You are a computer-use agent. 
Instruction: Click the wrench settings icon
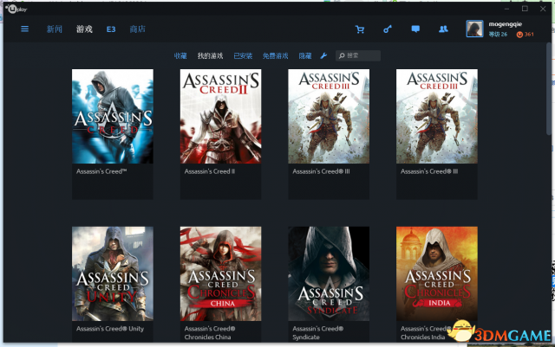(x=323, y=55)
